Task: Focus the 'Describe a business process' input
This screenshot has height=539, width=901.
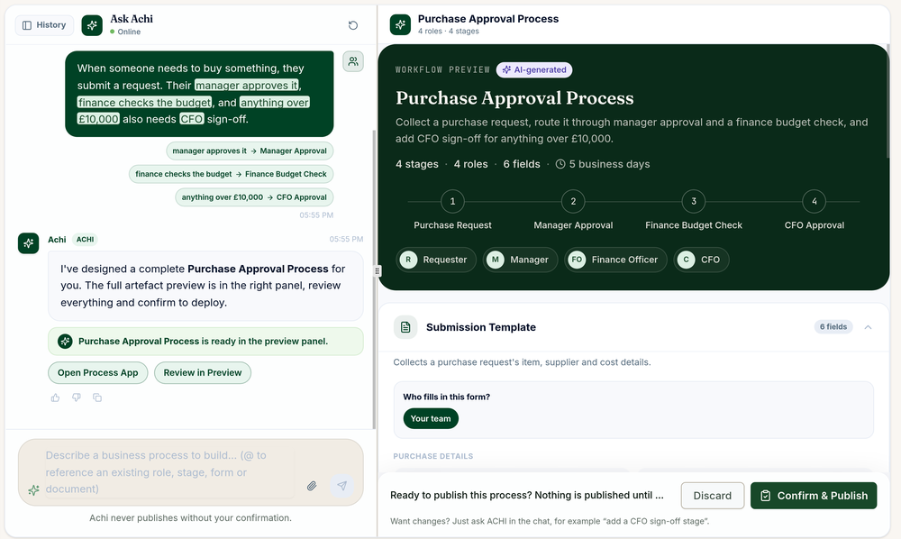Action: 169,471
